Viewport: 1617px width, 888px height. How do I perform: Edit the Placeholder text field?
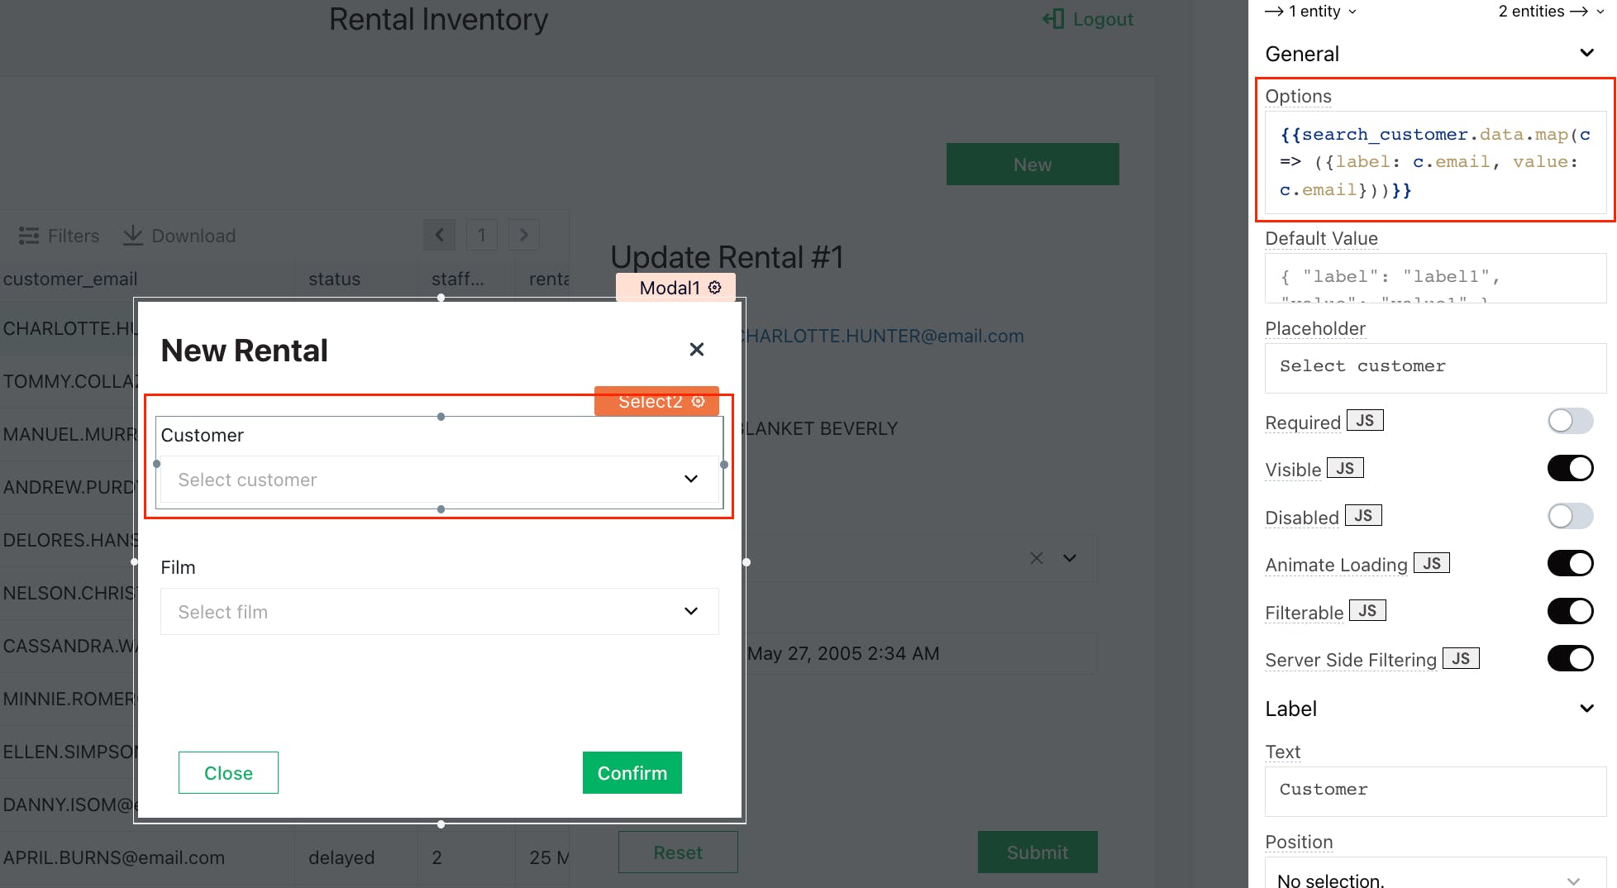click(1435, 367)
